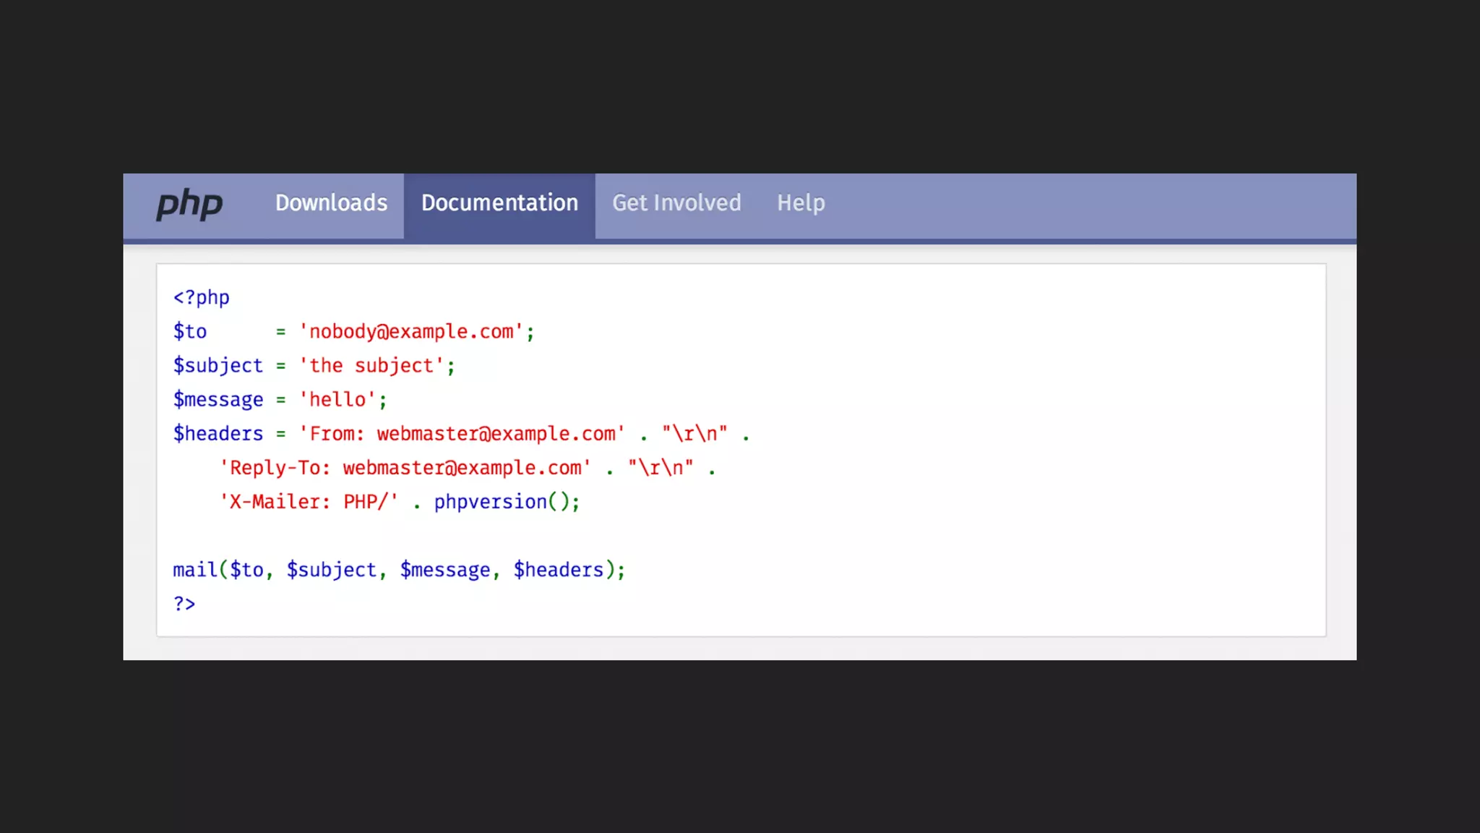Image resolution: width=1480 pixels, height=833 pixels.
Task: Click the php logo icon
Action: click(x=189, y=205)
